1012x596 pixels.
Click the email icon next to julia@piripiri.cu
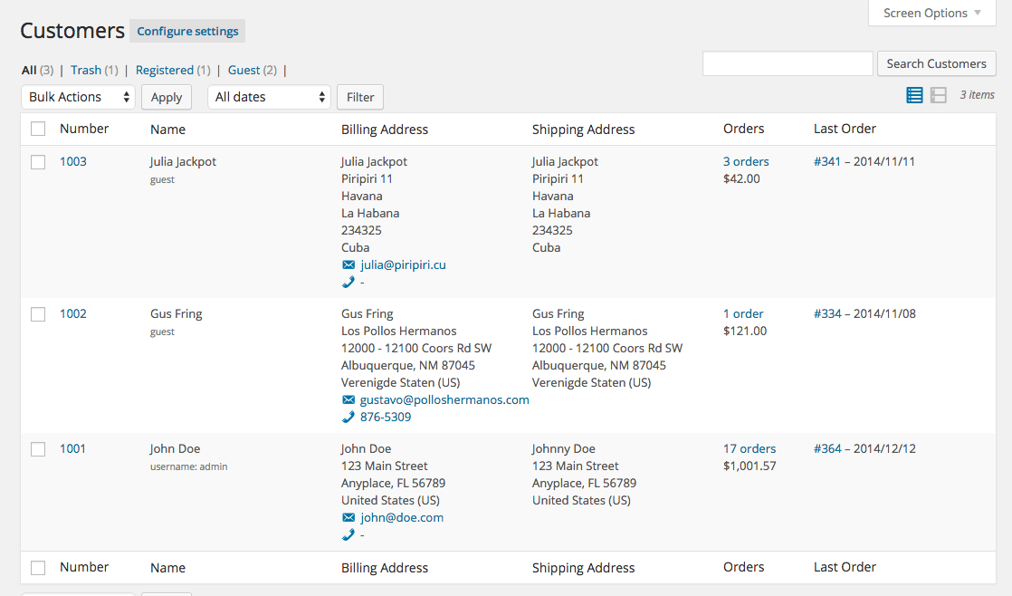(348, 264)
